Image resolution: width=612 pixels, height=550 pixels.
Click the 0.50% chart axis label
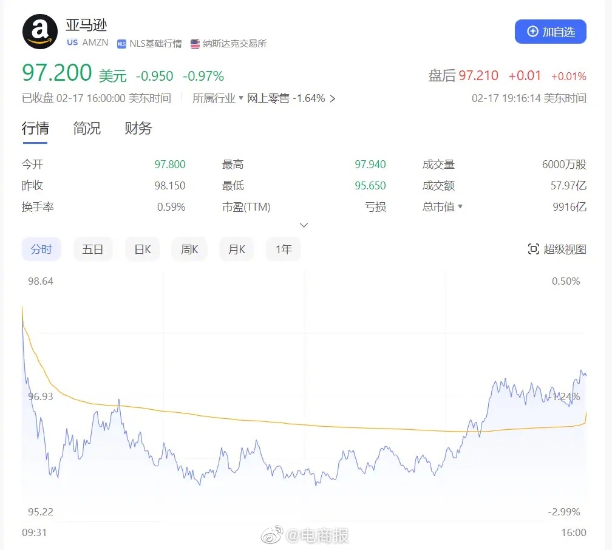(566, 281)
